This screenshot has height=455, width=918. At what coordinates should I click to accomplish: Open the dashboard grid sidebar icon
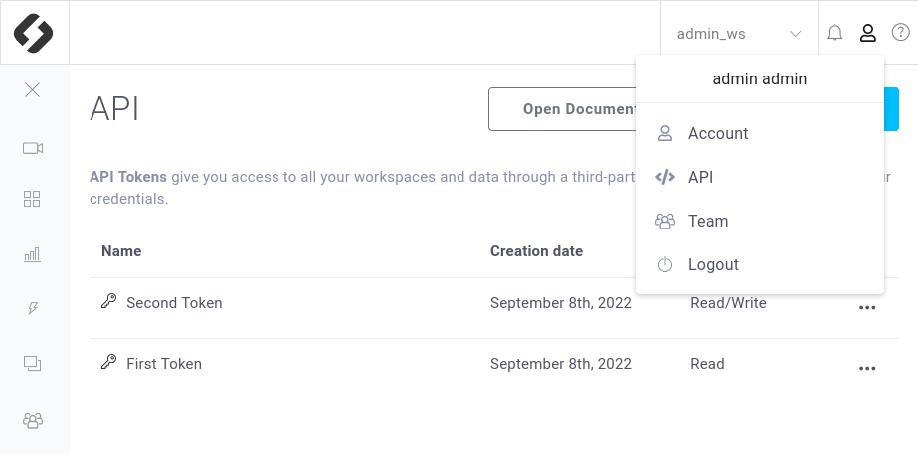[x=32, y=199]
